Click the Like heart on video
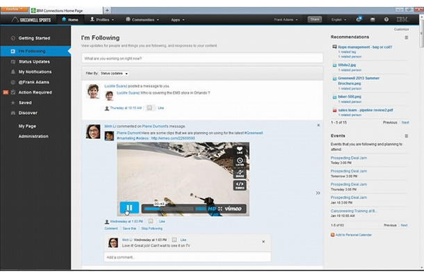Image resolution: width=424 pixels, height=278 pixels. [x=240, y=150]
